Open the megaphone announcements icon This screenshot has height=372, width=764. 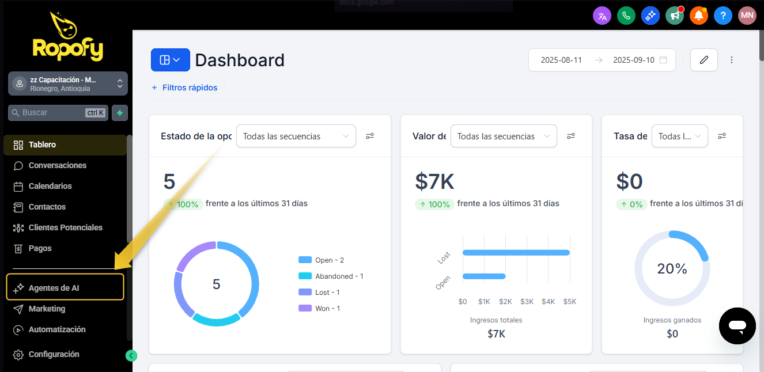pos(675,16)
